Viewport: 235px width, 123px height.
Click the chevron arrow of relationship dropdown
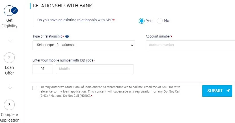point(132,45)
